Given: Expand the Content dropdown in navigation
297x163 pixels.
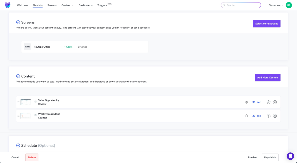Looking at the screenshot, I should click(67, 5).
